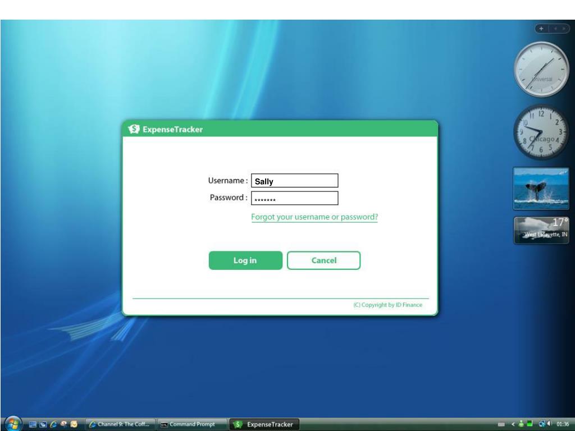Click the Chicago clock gadget

coord(541,132)
